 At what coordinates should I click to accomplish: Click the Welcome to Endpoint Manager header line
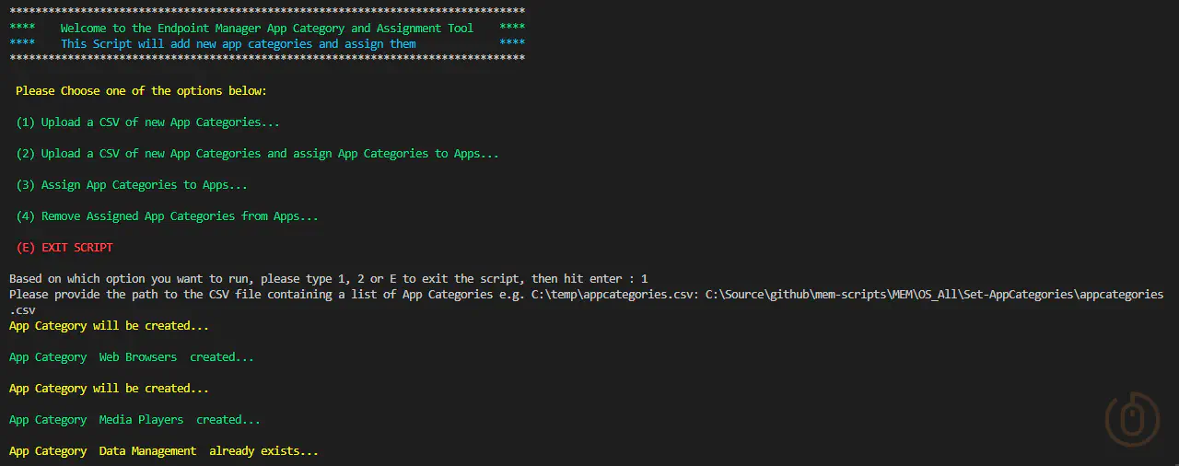pos(266,29)
